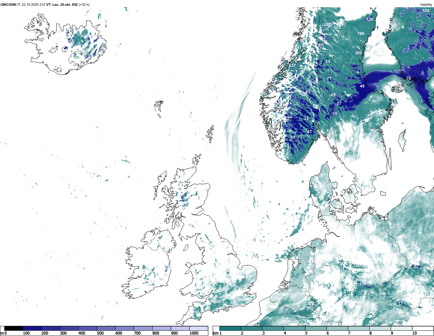This screenshot has width=434, height=336.
Task: Click the '(+32 h)' forecast offset text
Action: pyautogui.click(x=84, y=4)
